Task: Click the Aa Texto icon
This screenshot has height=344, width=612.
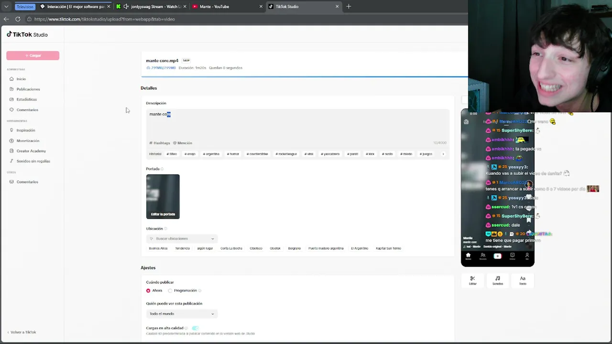Action: point(523,278)
